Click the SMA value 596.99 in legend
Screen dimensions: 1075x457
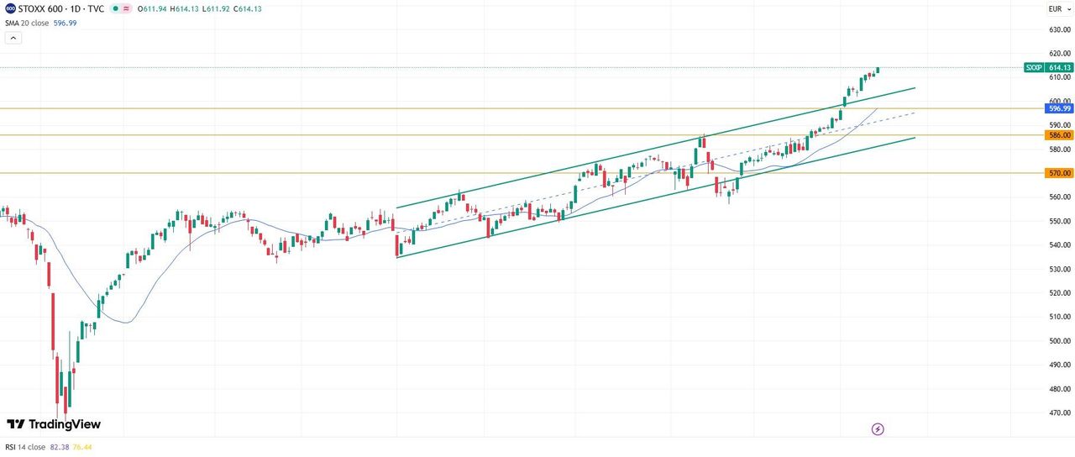coord(66,24)
